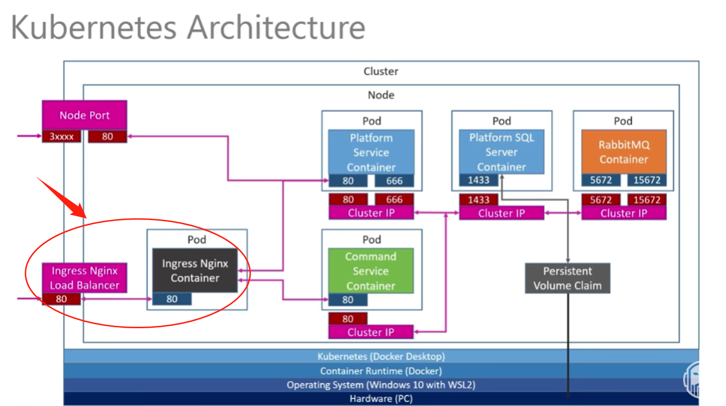
Task: Click the Operating System (Windows 10 with WSL2) bar
Action: pyautogui.click(x=381, y=385)
